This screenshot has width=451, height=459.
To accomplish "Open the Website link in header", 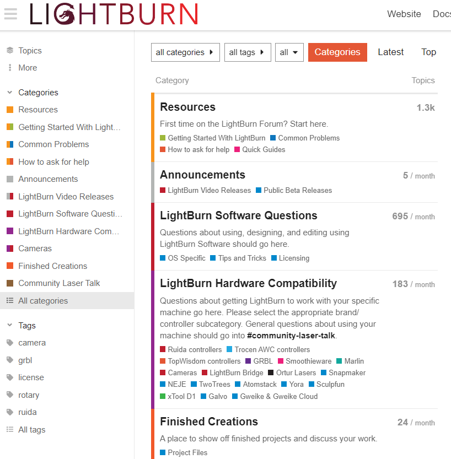I will point(404,14).
